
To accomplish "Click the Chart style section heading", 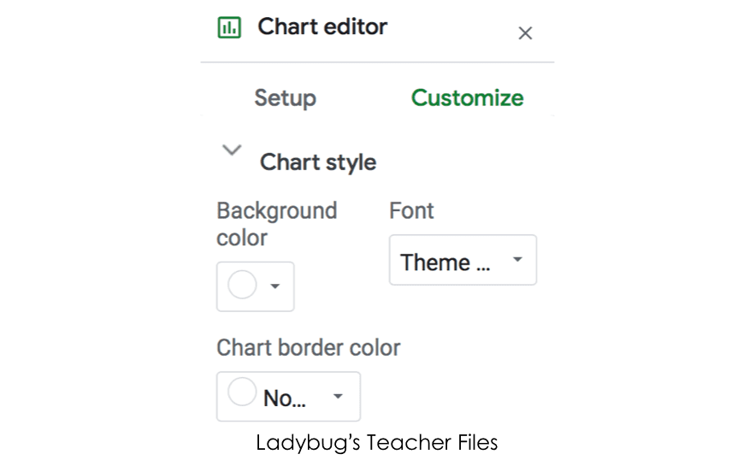I will pos(318,162).
